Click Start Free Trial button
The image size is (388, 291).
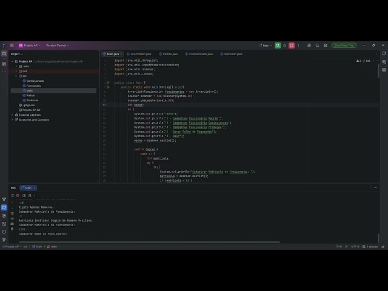[x=344, y=45]
